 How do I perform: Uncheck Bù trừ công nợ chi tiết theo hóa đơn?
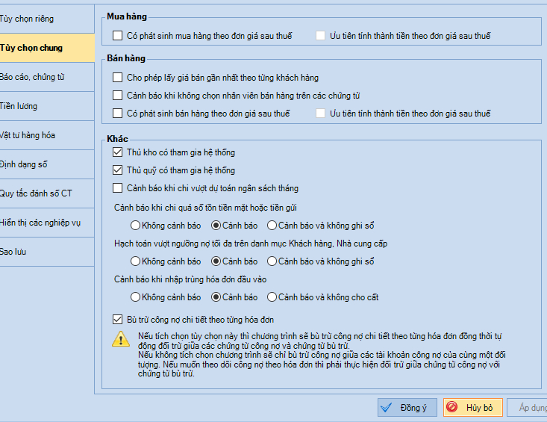118,319
